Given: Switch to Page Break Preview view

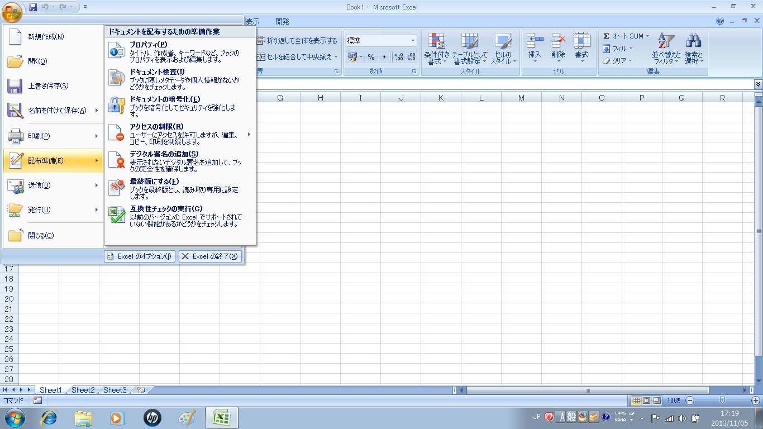Looking at the screenshot, I should point(657,401).
